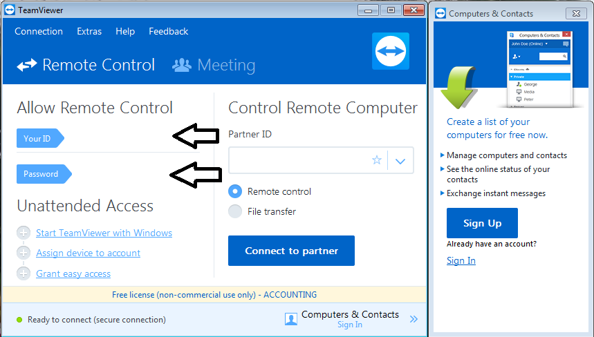Open the Partner ID history dropdown
The width and height of the screenshot is (594, 337).
[x=400, y=161]
